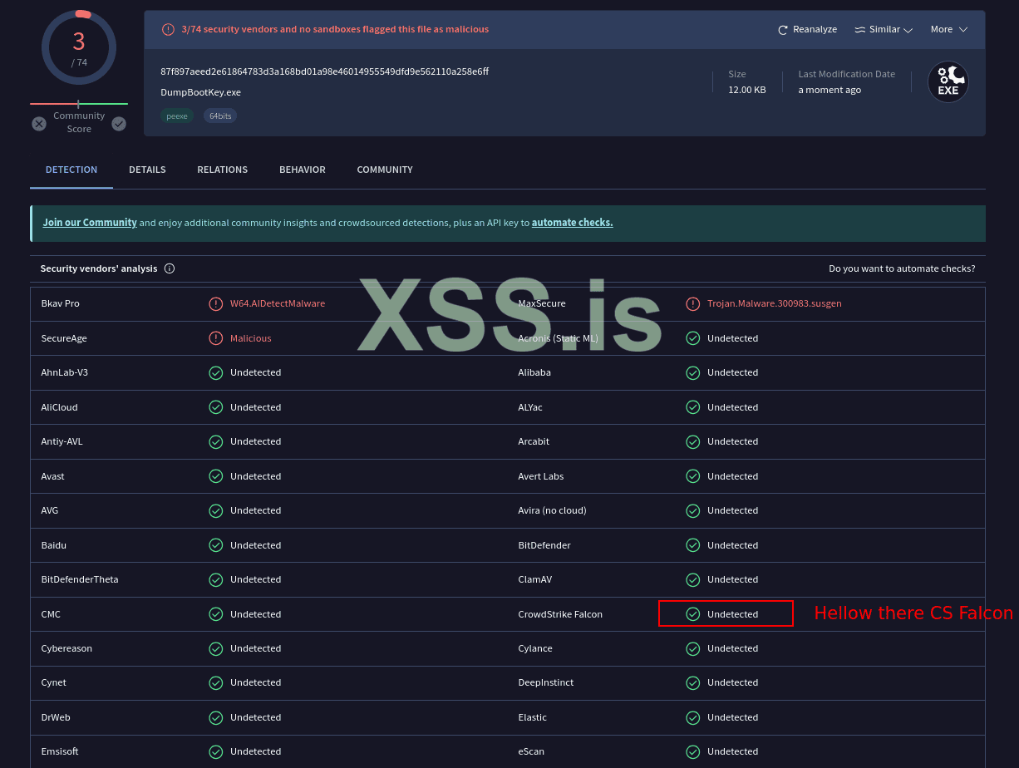Click Avert Labs undetected check icon
The height and width of the screenshot is (768, 1019).
pos(693,476)
